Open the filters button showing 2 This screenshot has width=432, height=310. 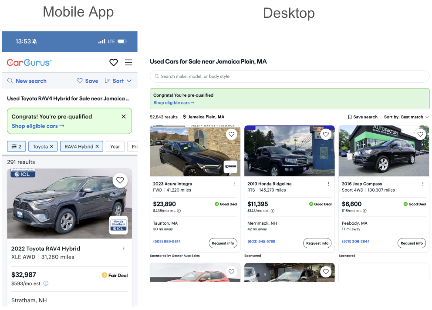(x=16, y=147)
